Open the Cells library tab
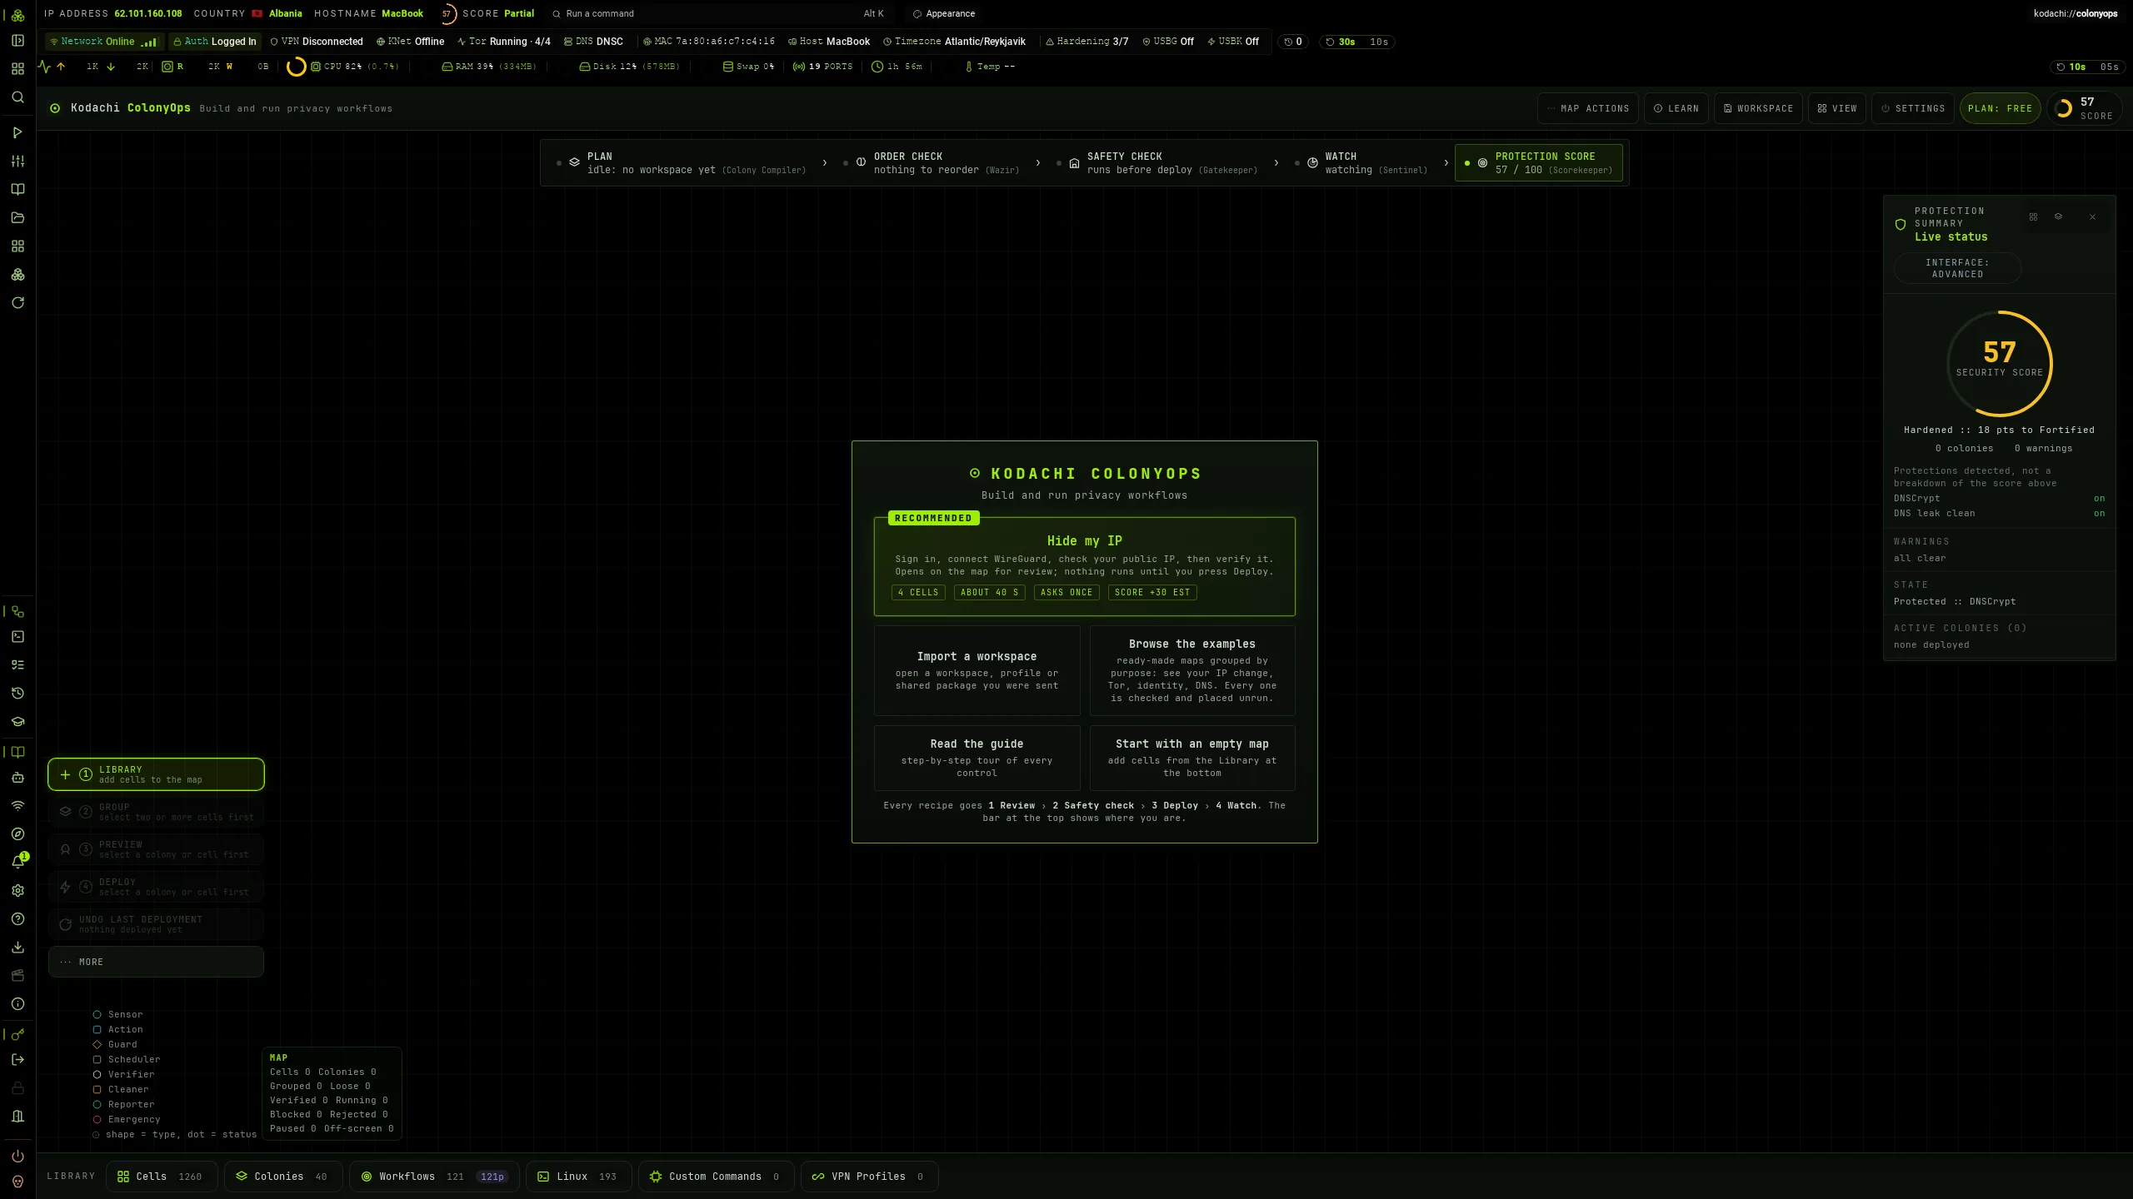The height and width of the screenshot is (1199, 2133). tap(162, 1177)
